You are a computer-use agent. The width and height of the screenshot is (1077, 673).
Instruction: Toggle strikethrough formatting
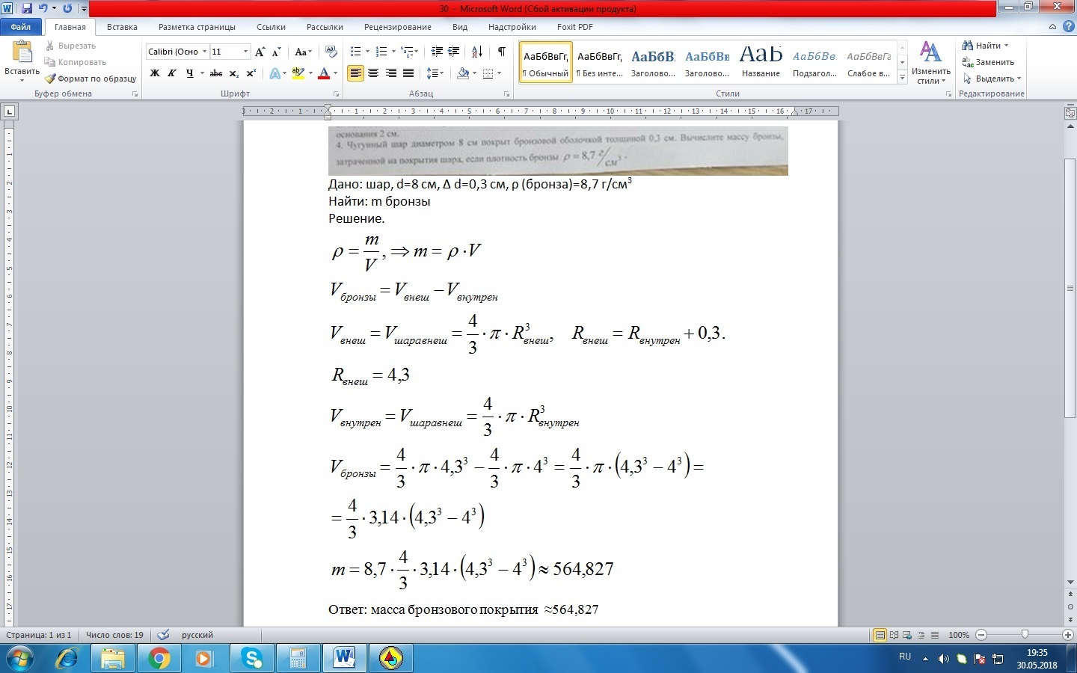pyautogui.click(x=216, y=73)
